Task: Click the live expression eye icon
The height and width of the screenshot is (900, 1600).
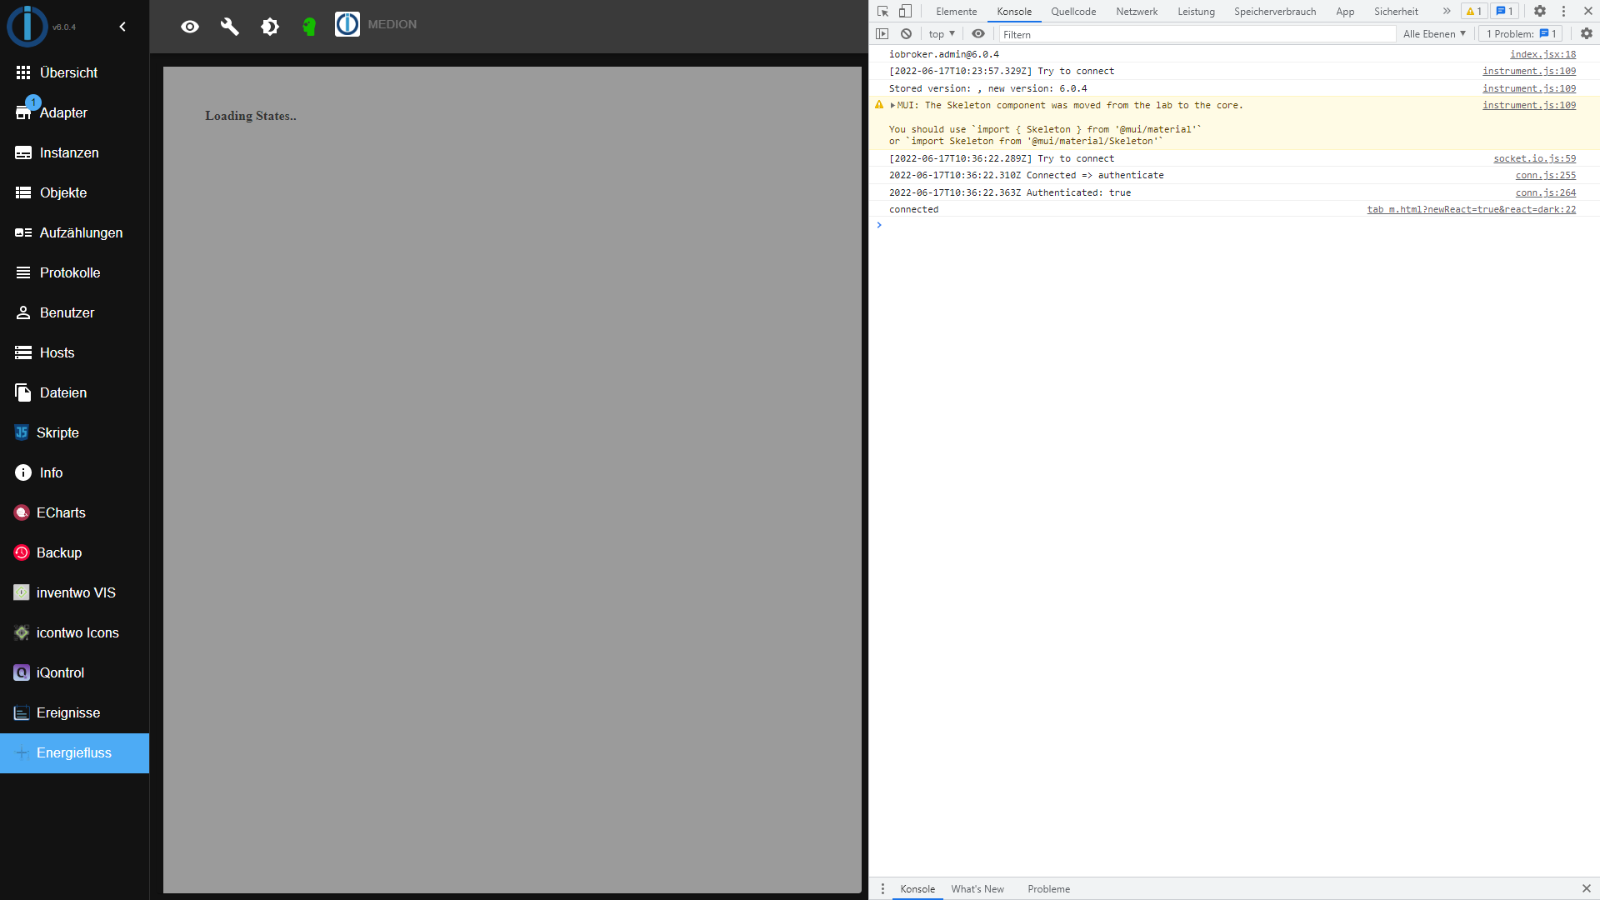Action: coord(978,34)
